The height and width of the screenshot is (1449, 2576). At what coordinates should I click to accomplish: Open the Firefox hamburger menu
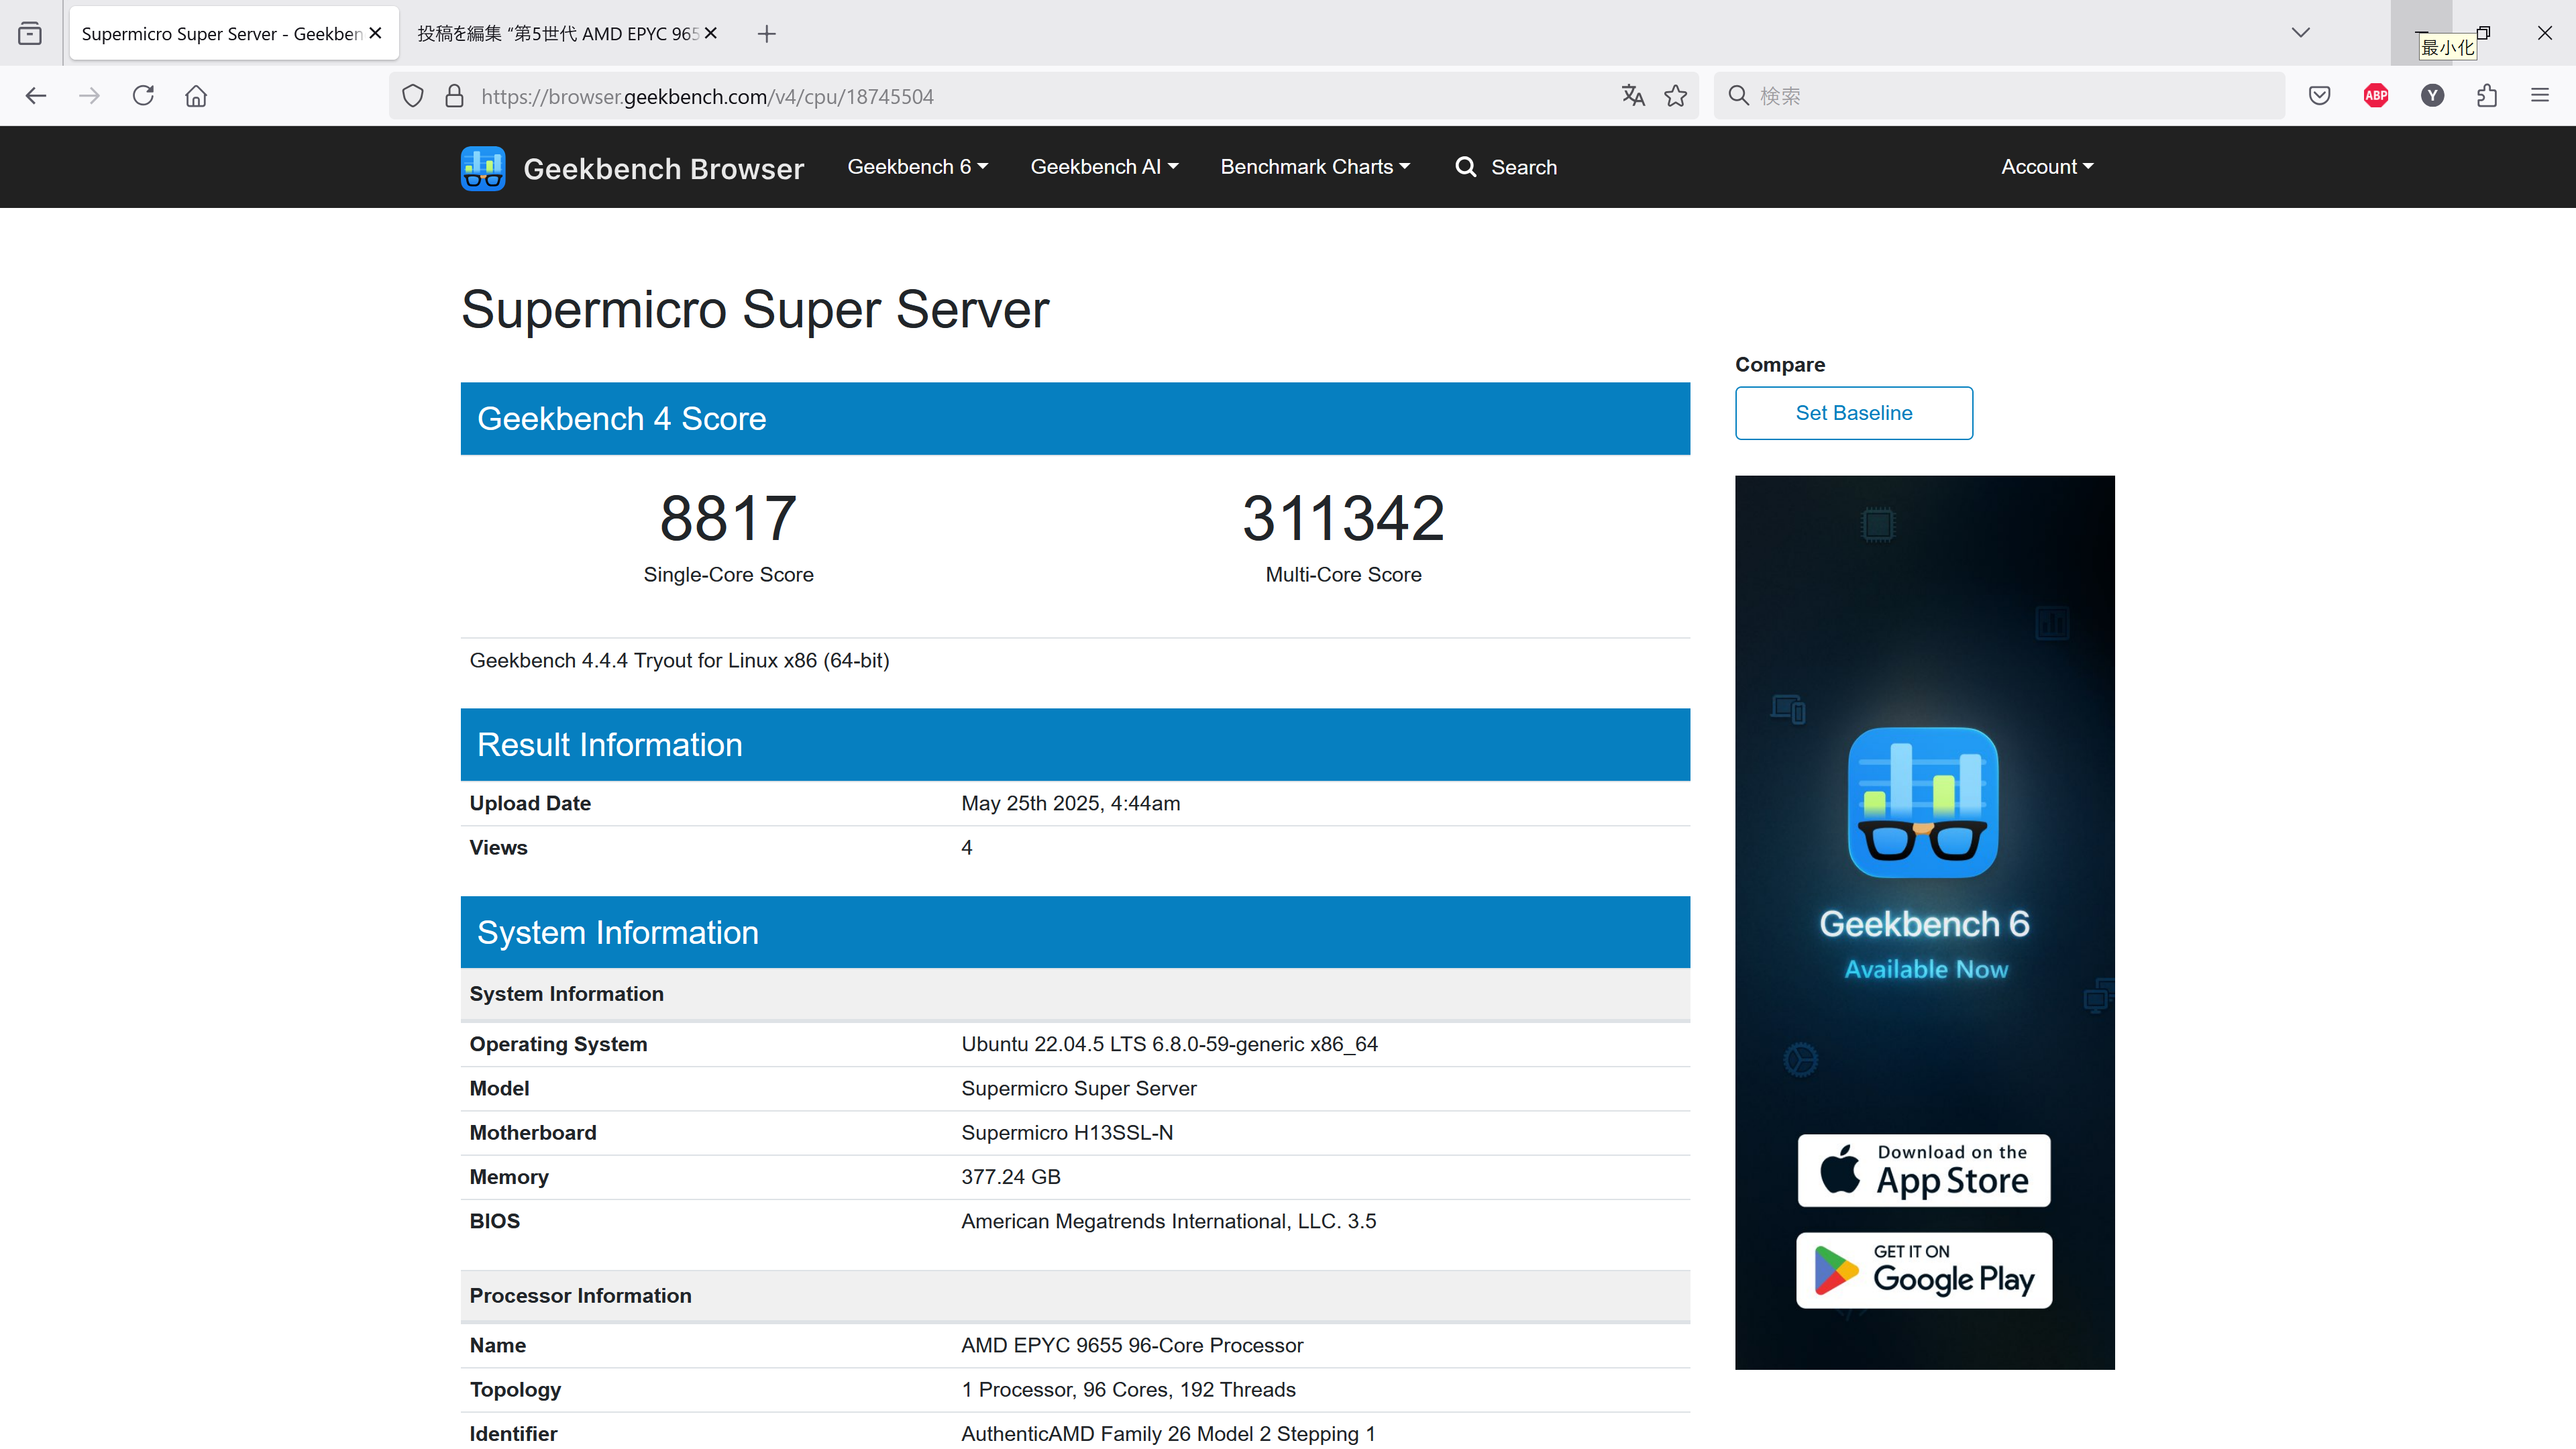(x=2540, y=96)
